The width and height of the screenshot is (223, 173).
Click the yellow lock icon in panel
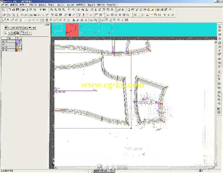18,33
